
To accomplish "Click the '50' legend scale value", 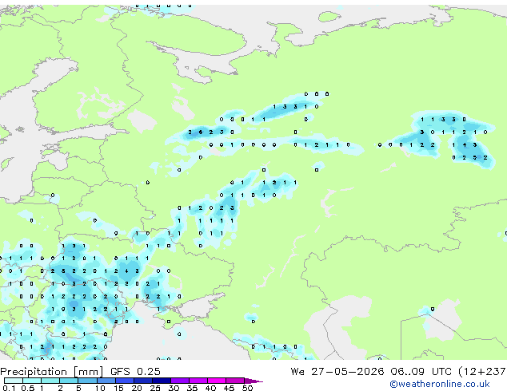I will 248,388.
